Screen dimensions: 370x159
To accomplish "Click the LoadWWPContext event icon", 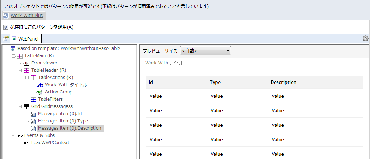I will [26, 143].
